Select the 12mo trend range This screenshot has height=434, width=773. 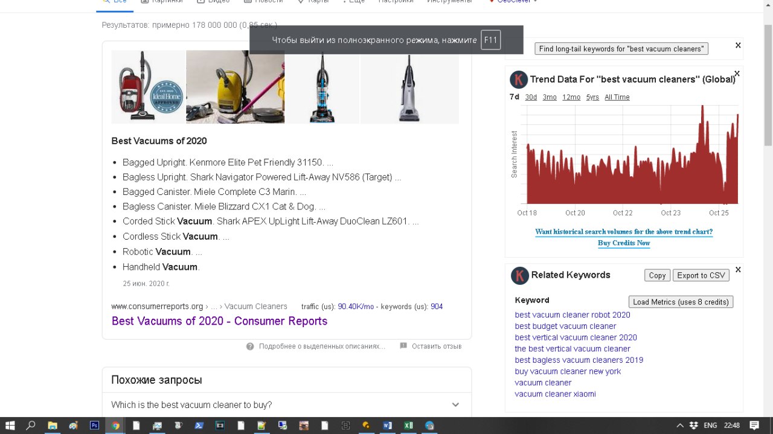[x=571, y=97]
